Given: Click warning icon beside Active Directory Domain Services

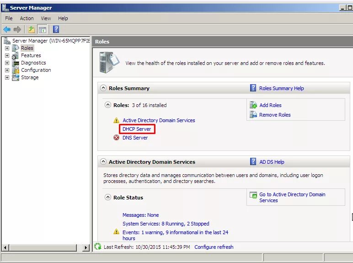Looking at the screenshot, I should [116, 120].
